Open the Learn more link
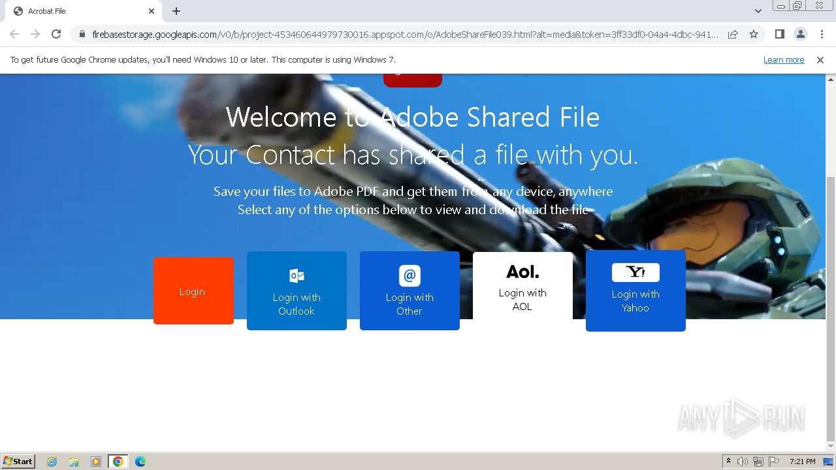This screenshot has width=836, height=470. point(784,60)
